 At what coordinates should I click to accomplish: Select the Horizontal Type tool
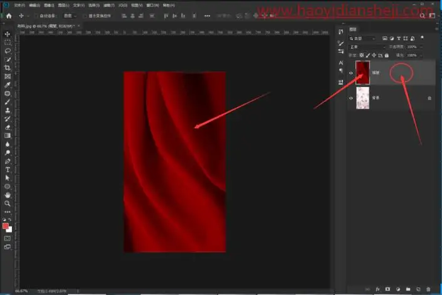[x=8, y=170]
